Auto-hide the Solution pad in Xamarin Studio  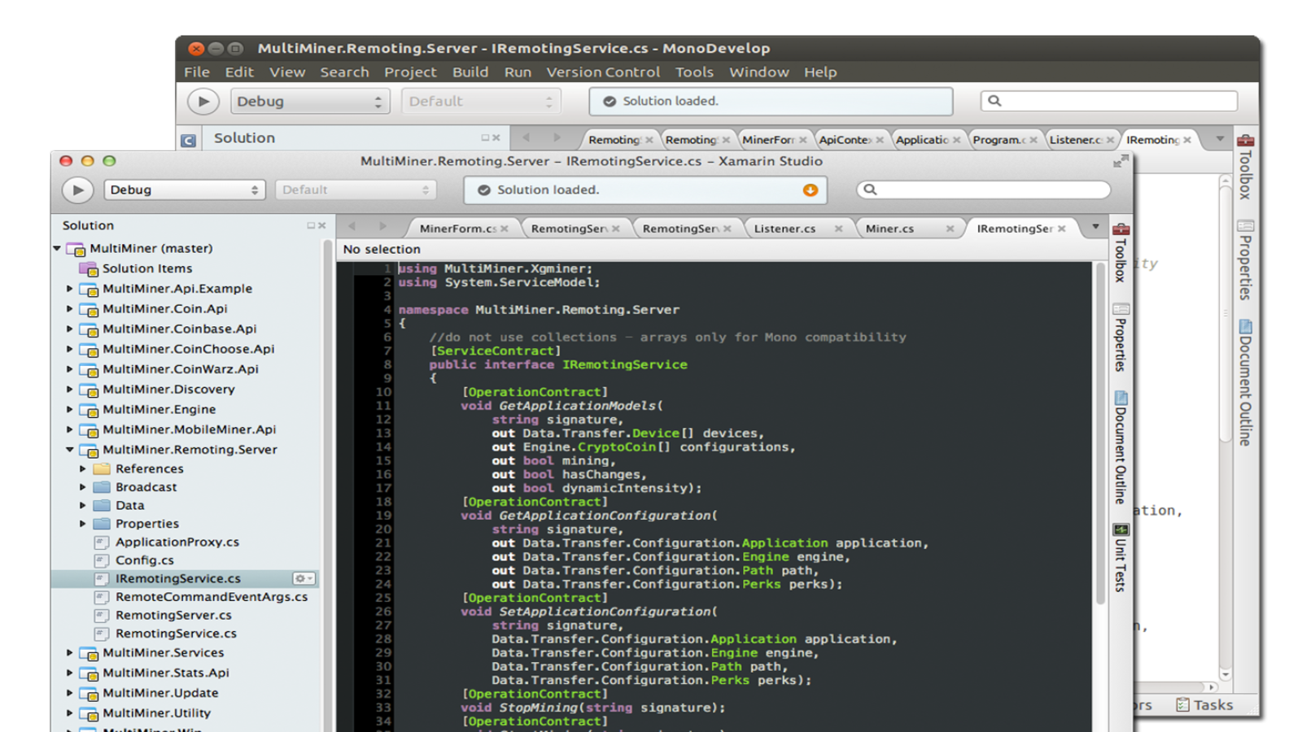[311, 225]
